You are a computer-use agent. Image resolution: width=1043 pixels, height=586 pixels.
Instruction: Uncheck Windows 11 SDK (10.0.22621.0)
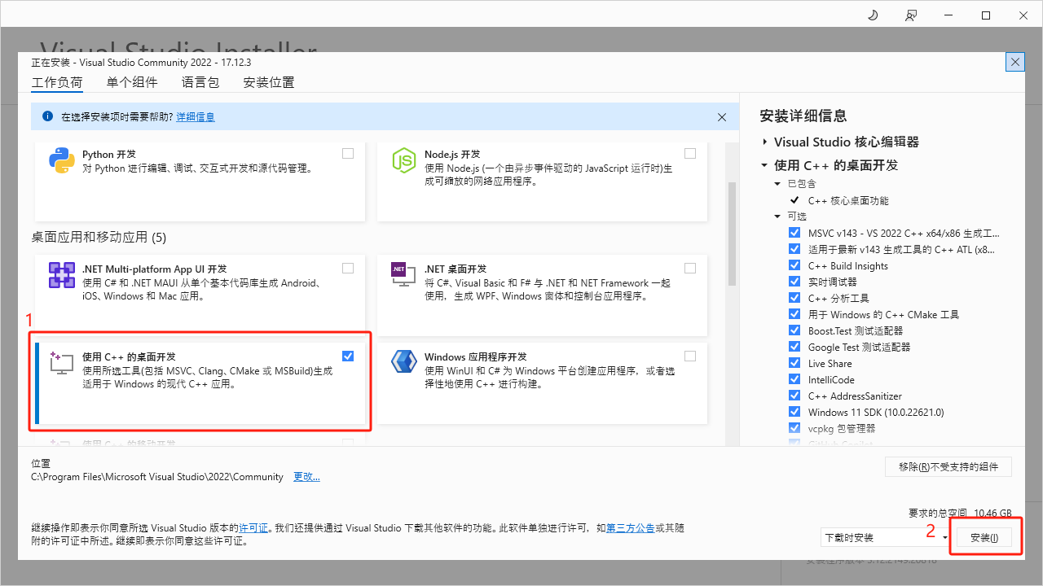click(x=794, y=412)
